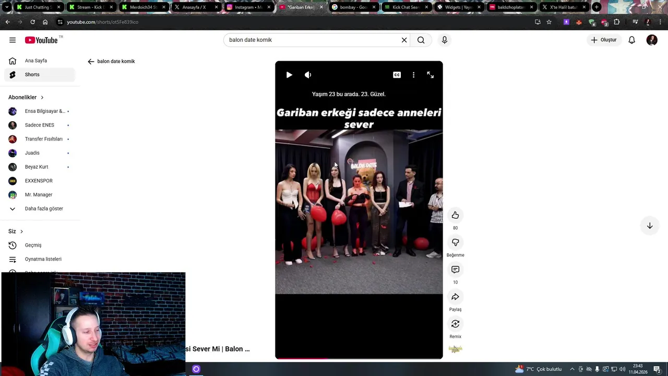Open the Sadece ENES channel
Viewport: 668px width, 376px height.
pos(40,125)
